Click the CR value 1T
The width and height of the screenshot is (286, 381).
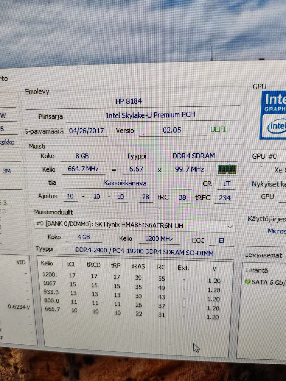(x=227, y=184)
